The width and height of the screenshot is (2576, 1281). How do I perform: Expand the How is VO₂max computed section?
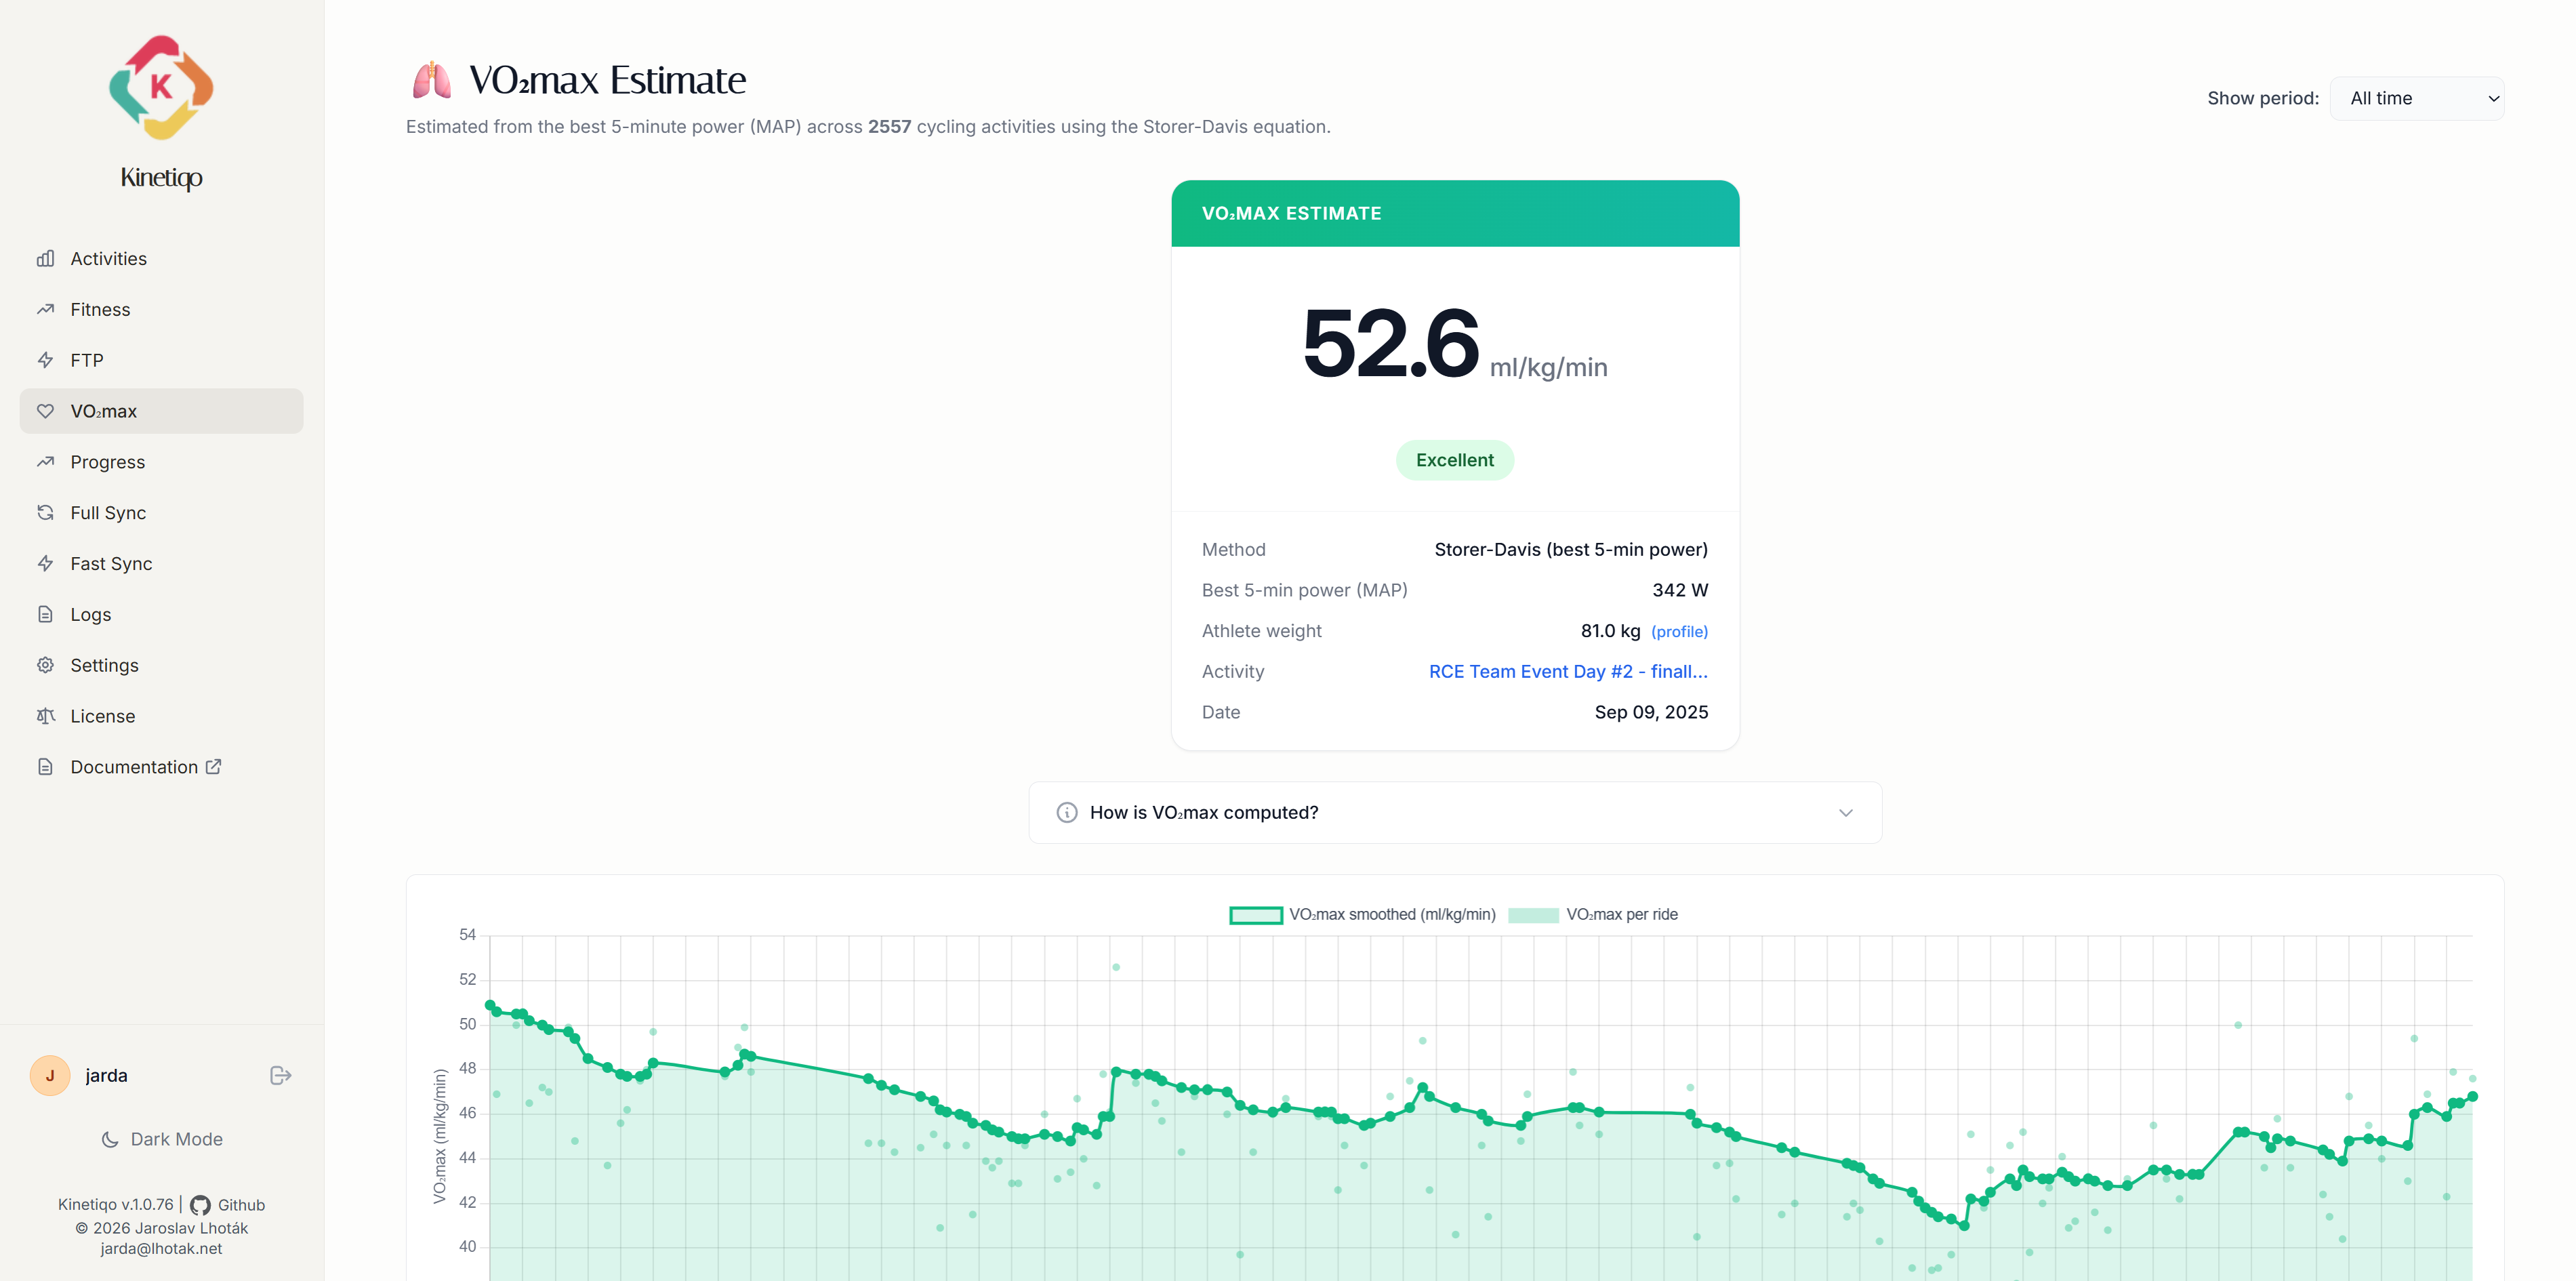click(1455, 813)
